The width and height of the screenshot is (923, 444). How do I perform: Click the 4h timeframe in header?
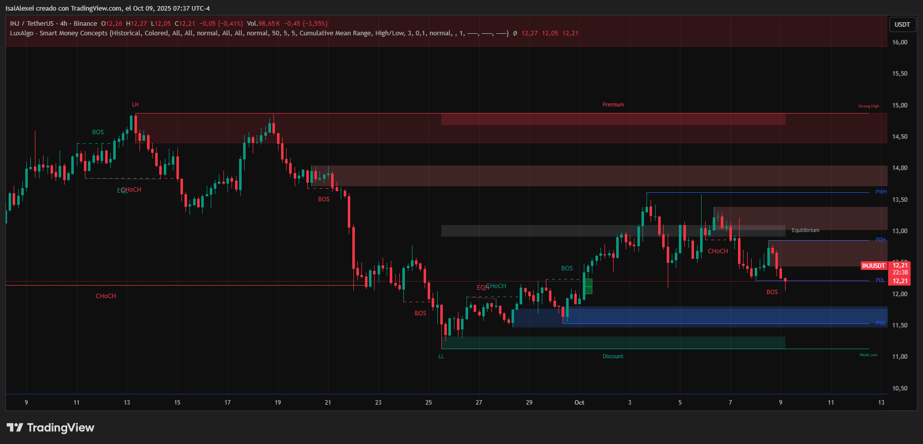tap(64, 24)
